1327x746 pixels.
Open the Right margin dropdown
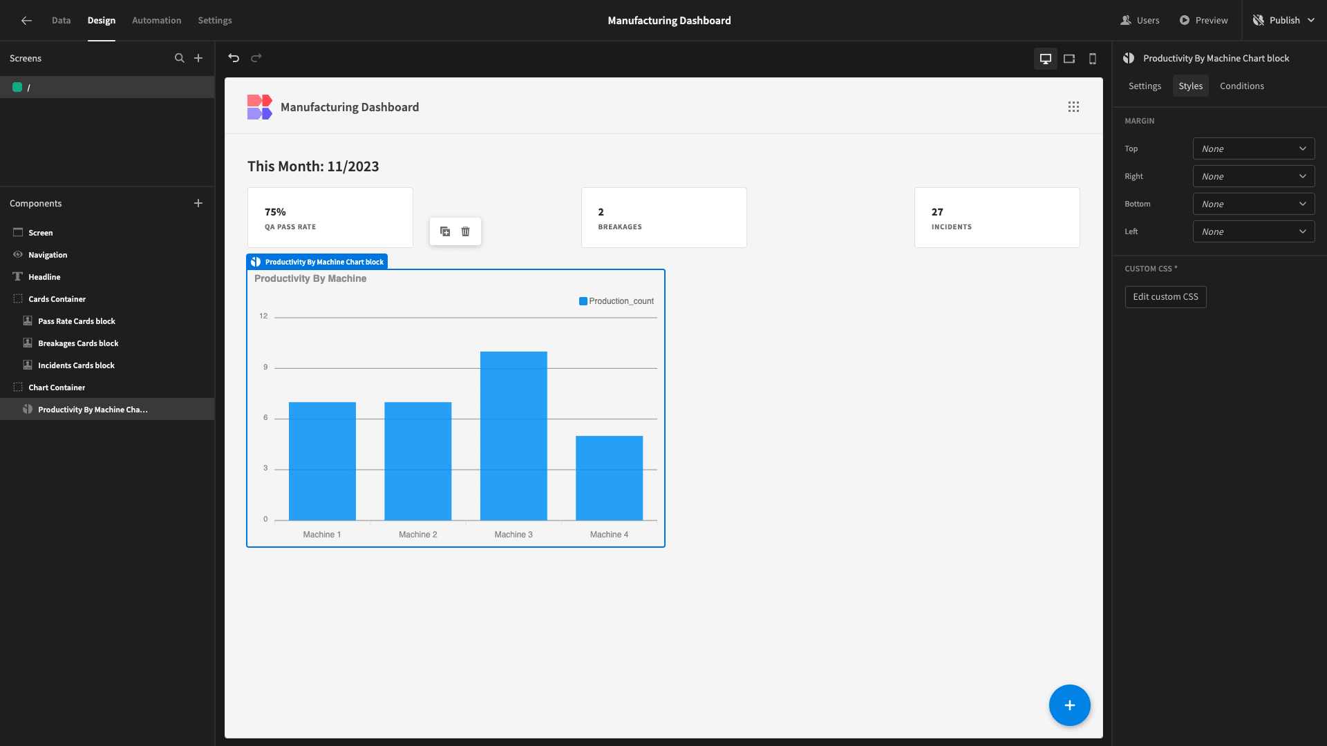tap(1254, 176)
